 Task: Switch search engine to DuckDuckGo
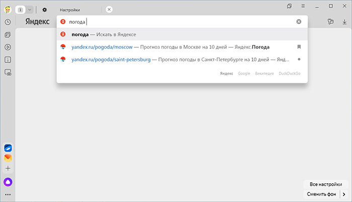[x=289, y=74]
